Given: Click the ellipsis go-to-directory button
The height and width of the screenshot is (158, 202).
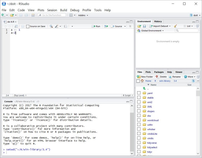Looking at the screenshot, I should coord(198,81).
